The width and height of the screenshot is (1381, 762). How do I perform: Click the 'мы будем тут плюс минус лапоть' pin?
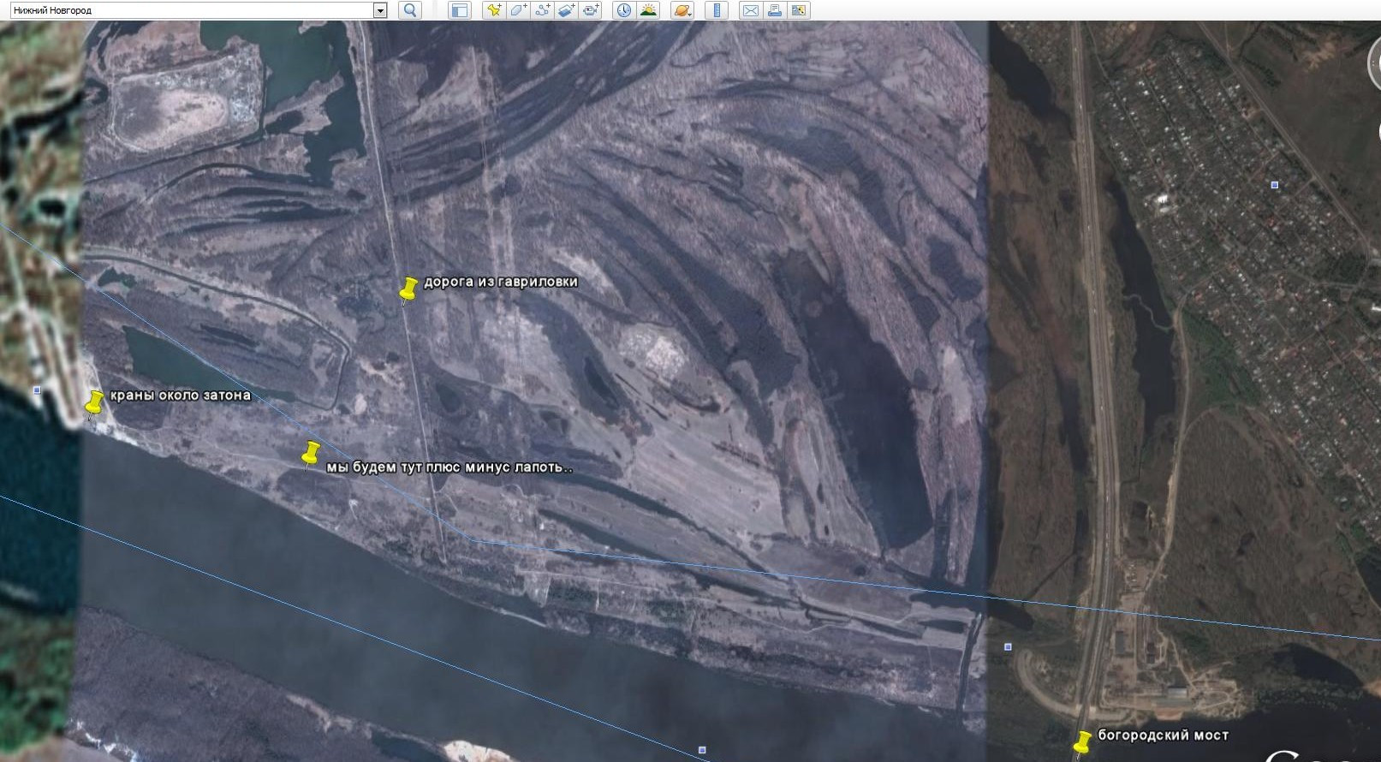click(311, 455)
